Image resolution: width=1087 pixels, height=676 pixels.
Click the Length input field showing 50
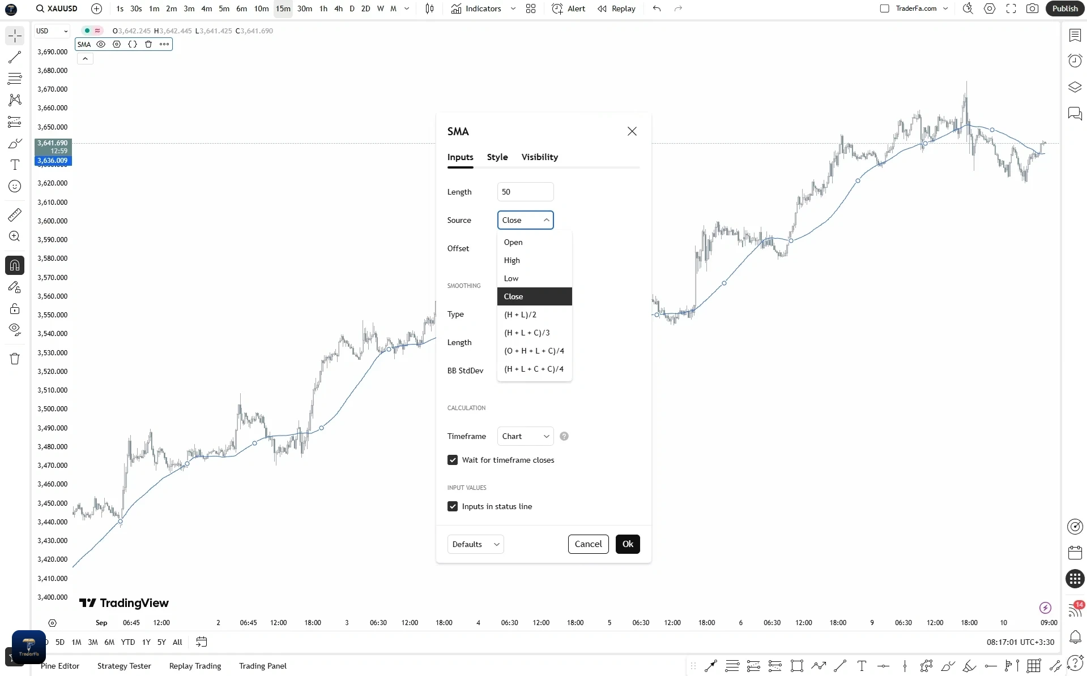tap(525, 192)
